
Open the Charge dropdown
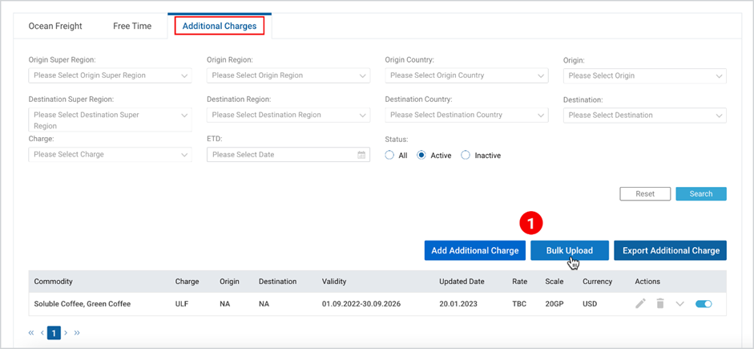(110, 155)
